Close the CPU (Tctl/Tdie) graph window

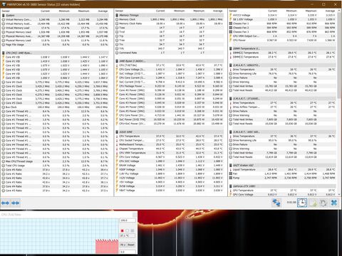coord(135,215)
